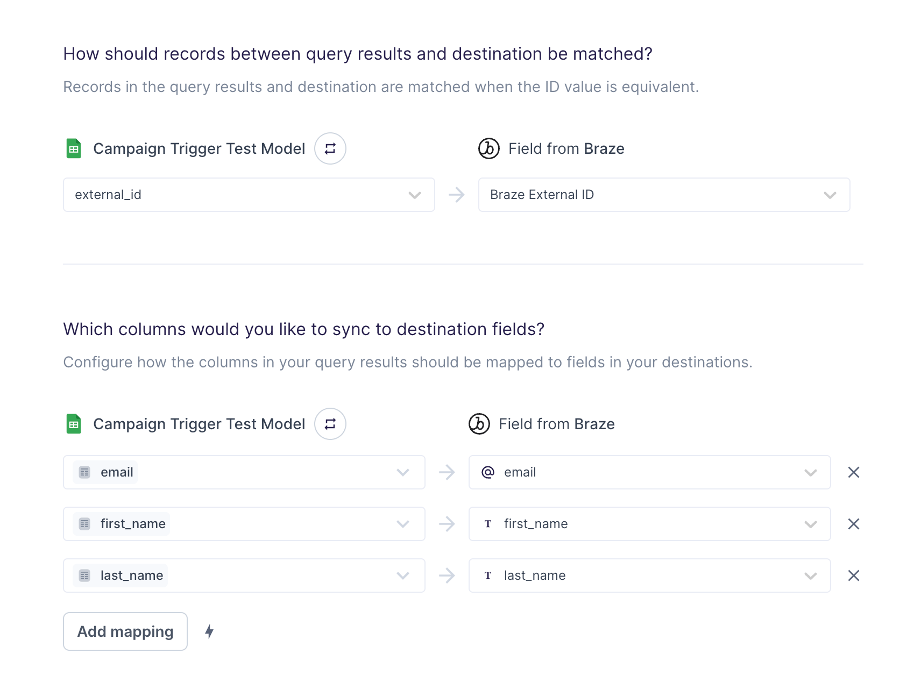
Task: Refresh model columns in the column sync section
Action: pos(330,424)
